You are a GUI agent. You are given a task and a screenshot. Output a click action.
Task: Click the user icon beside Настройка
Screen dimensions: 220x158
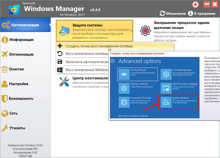[5, 84]
